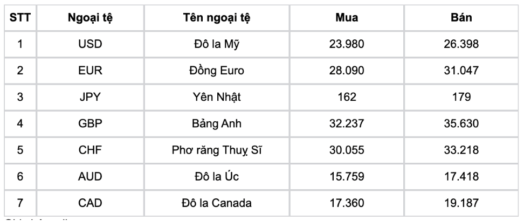
Task: Click the Mua column header
Action: tap(347, 18)
